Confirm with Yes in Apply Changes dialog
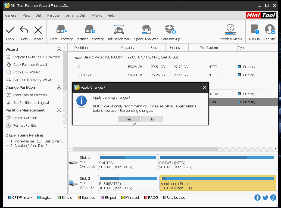 tap(129, 119)
